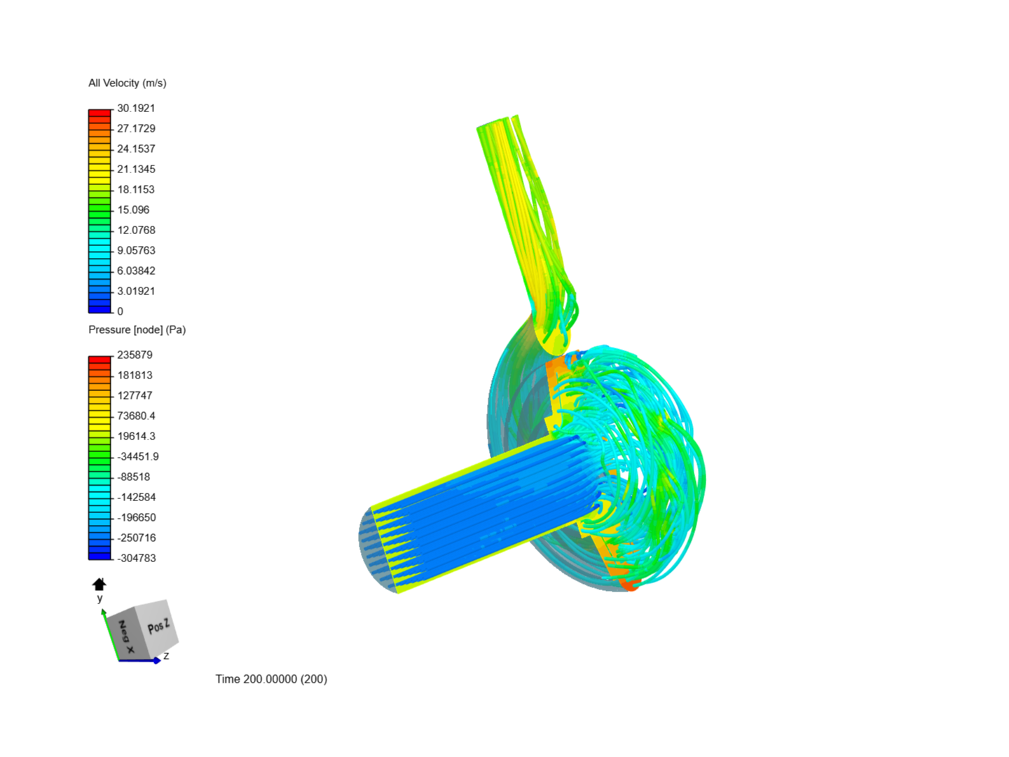Click the z axis label on the view triad

click(x=166, y=657)
